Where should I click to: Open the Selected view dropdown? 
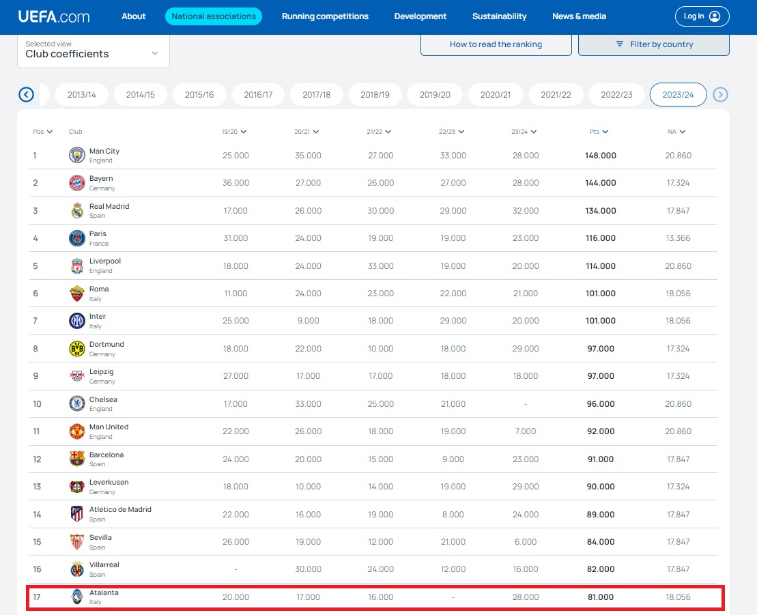click(93, 50)
